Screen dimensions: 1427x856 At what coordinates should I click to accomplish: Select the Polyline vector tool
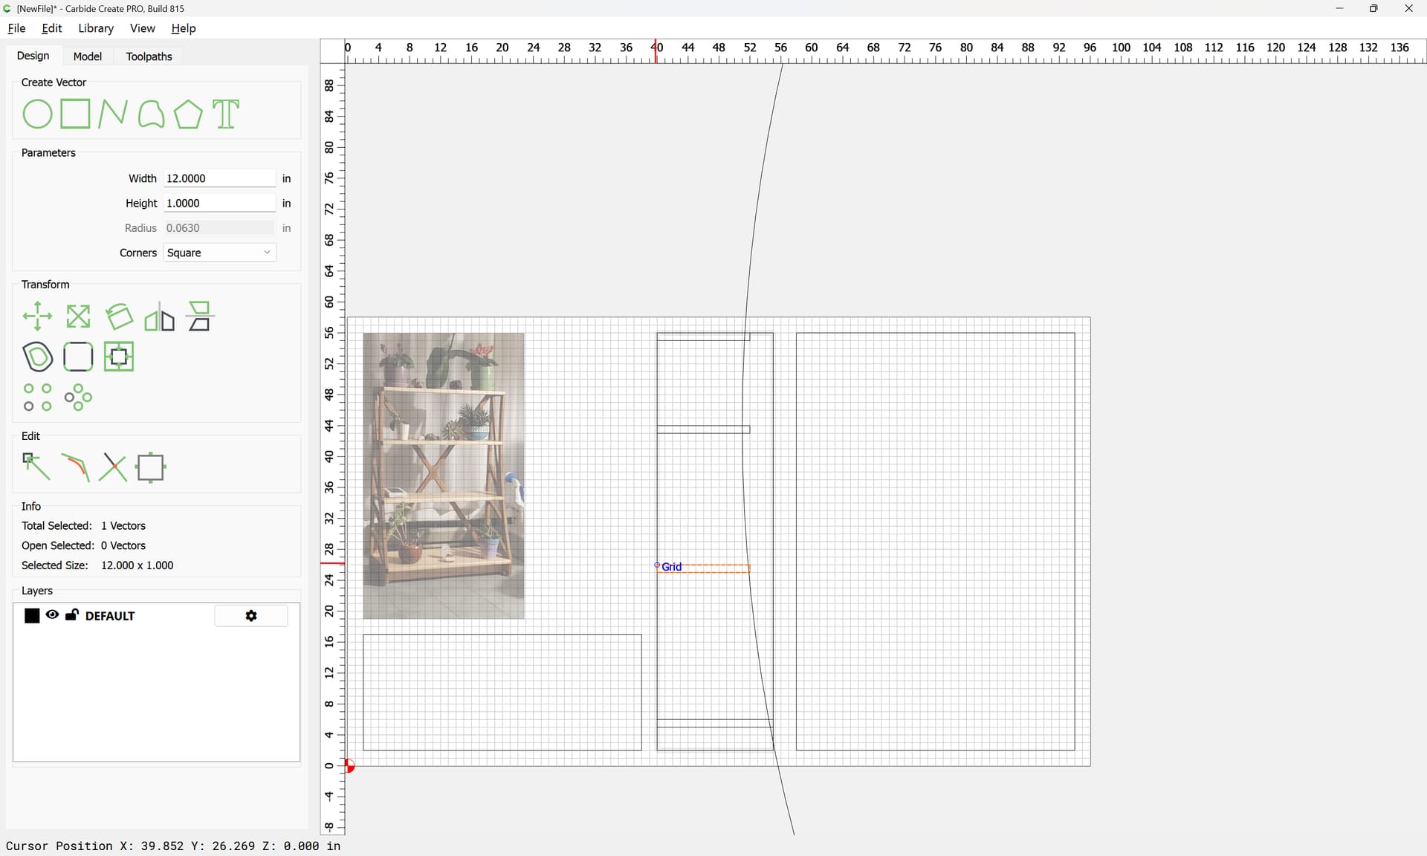tap(113, 114)
